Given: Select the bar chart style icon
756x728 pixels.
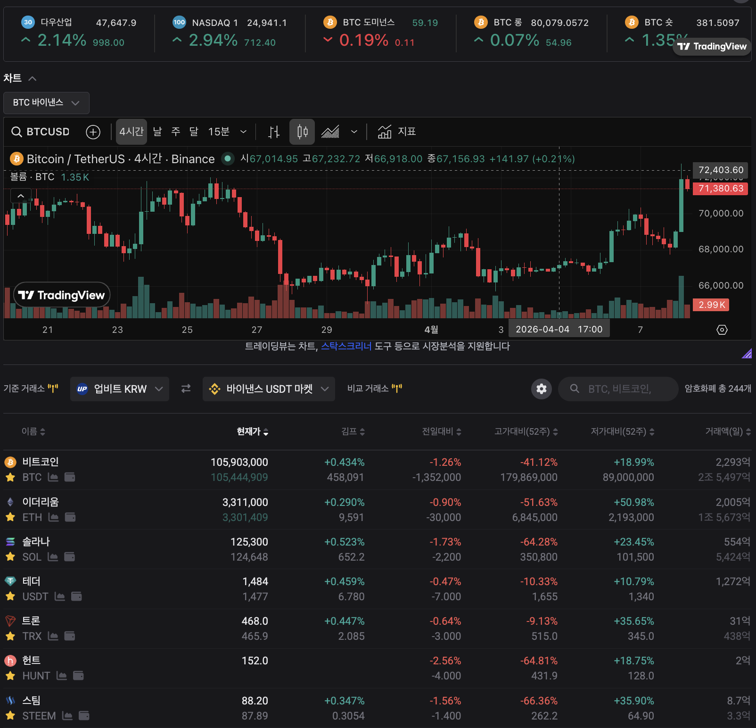Looking at the screenshot, I should point(274,132).
